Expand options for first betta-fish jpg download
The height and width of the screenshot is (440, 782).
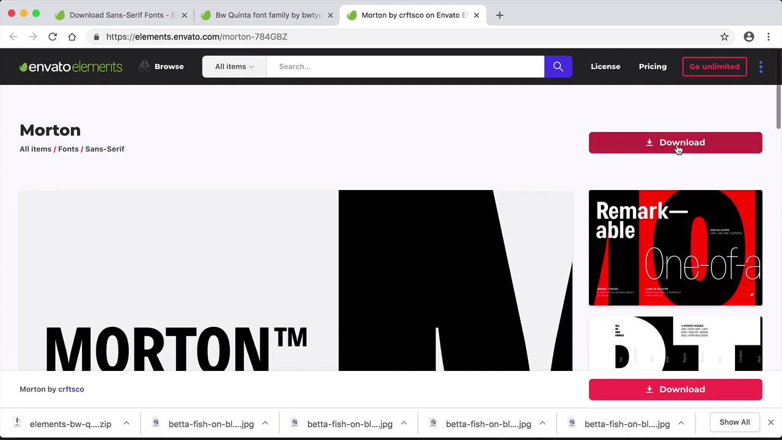pos(265,423)
